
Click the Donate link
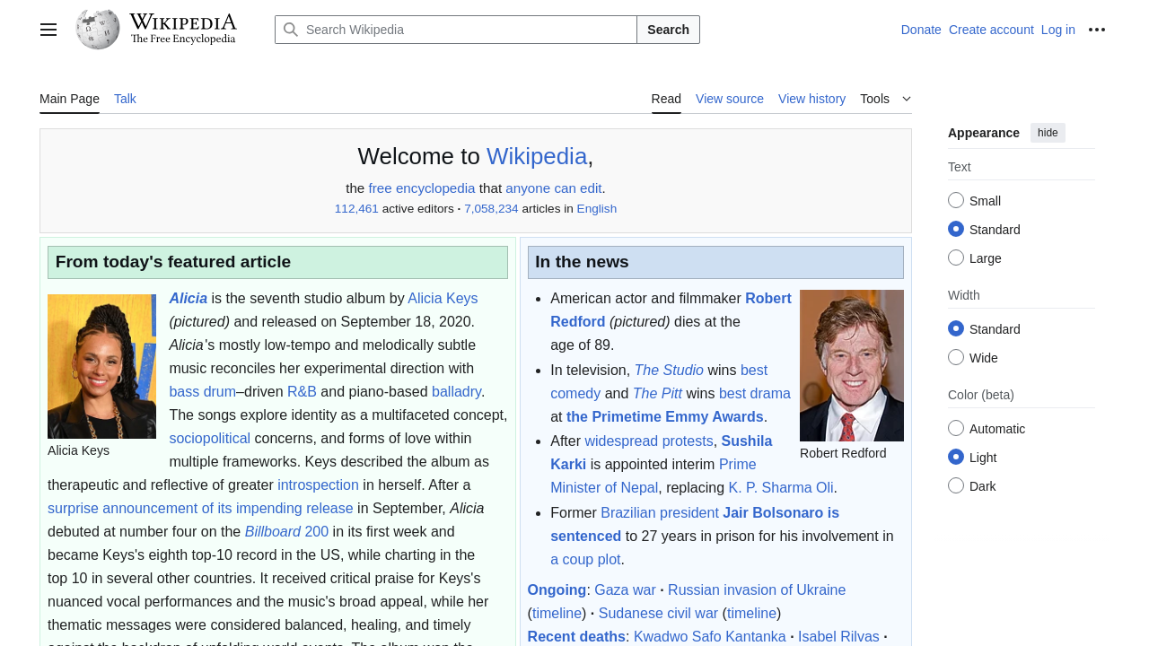921,30
